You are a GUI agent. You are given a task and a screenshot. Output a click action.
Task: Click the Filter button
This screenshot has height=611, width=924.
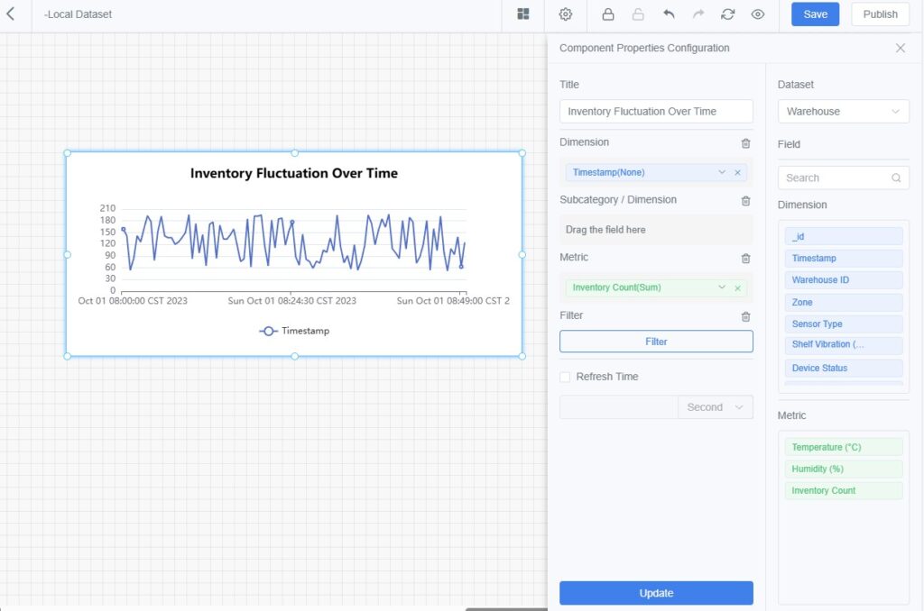pos(656,342)
